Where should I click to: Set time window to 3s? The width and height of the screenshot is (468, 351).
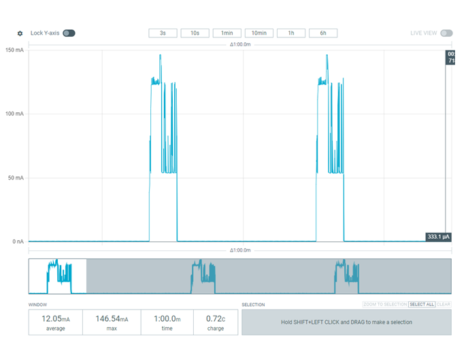[x=163, y=33]
